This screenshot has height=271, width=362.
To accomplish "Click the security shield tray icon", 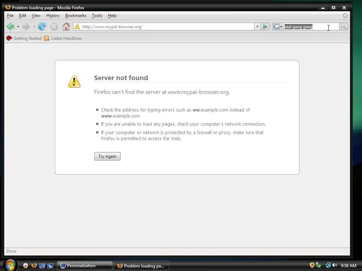I will pos(312,265).
